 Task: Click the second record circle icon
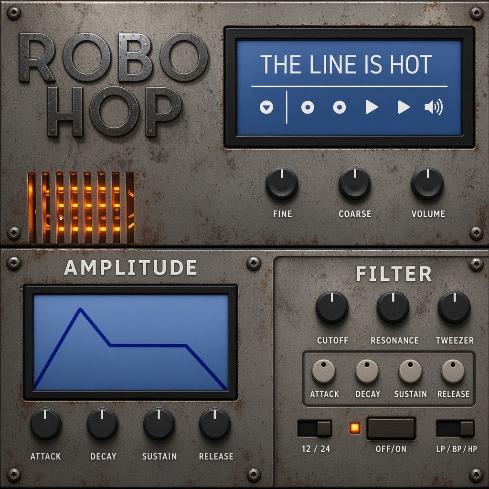[x=340, y=107]
